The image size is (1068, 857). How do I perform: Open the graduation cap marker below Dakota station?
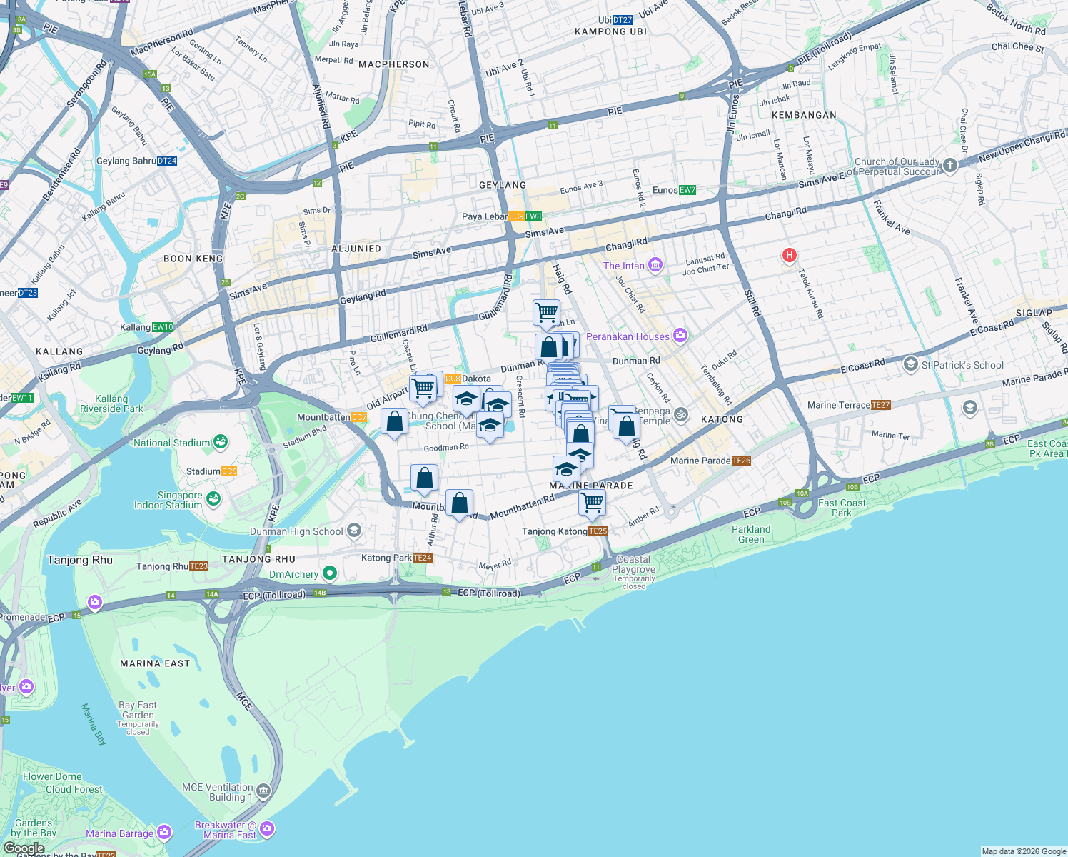[466, 399]
